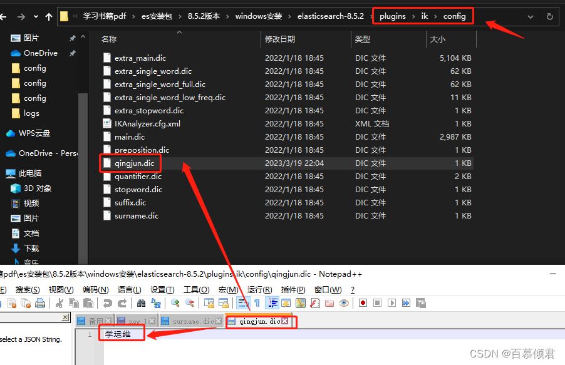Click the synchronize horizontal scrolling icon
This screenshot has width=565, height=365.
(x=224, y=304)
